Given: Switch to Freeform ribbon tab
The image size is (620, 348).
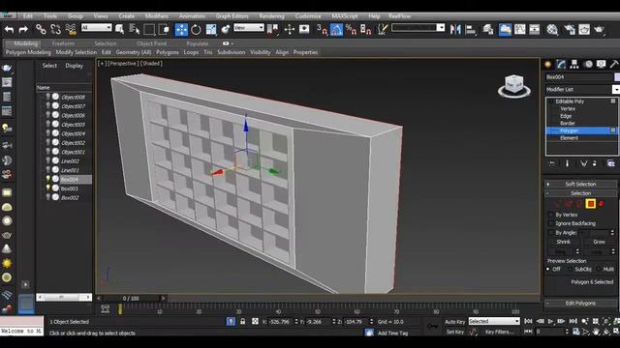Looking at the screenshot, I should [x=63, y=43].
